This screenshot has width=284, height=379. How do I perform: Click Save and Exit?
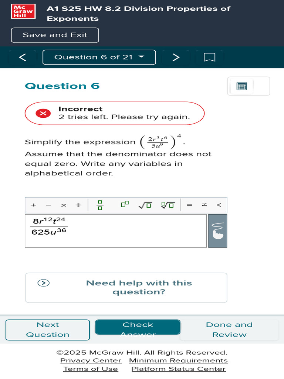(x=55, y=35)
